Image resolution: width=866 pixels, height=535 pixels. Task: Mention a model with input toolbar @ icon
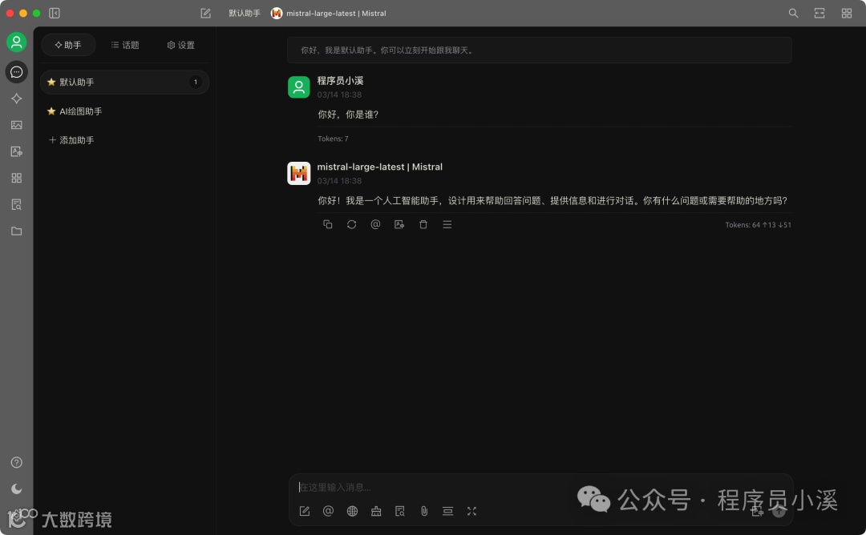coord(328,511)
